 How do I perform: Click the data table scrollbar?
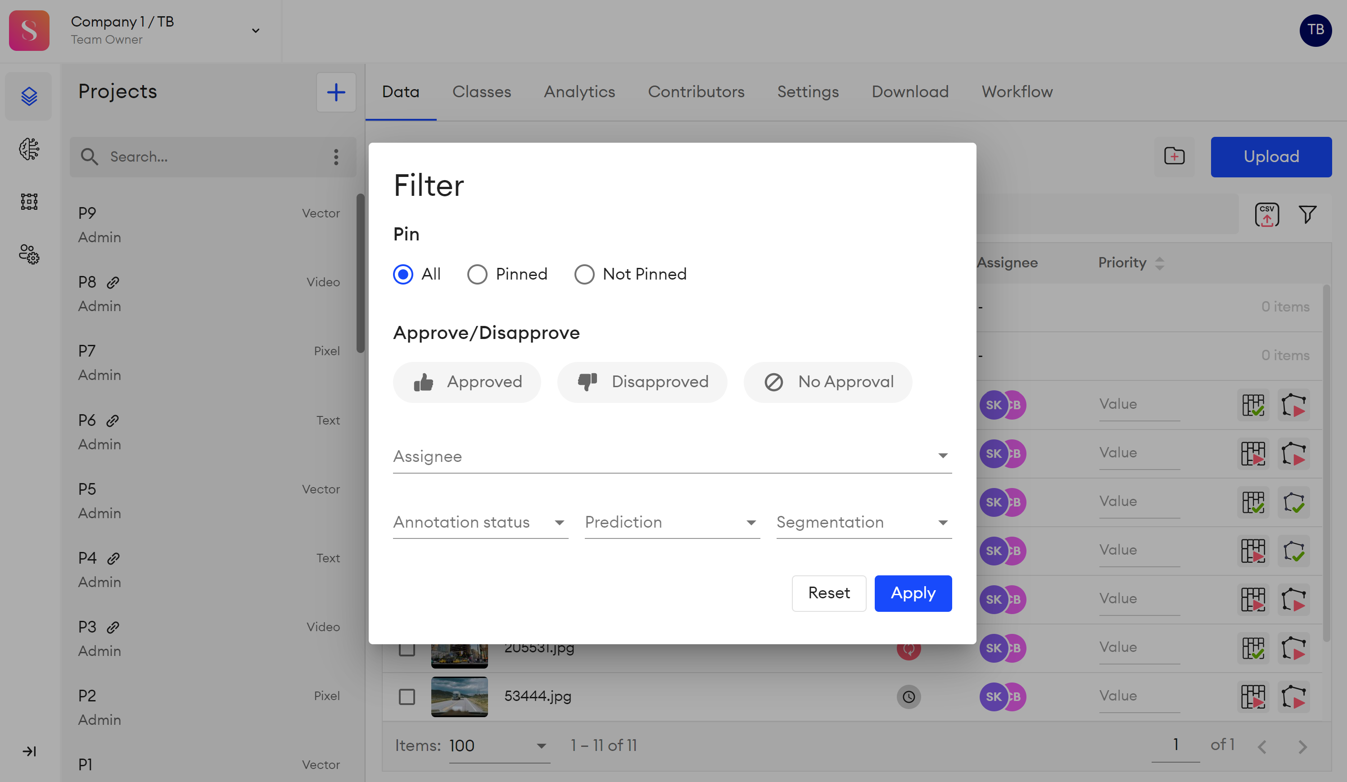[1327, 462]
